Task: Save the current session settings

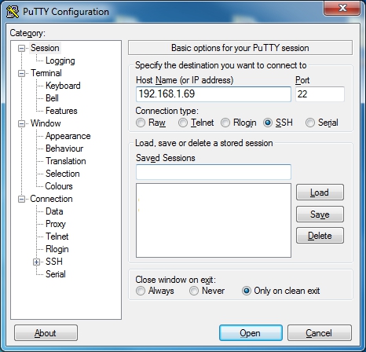Action: 320,214
